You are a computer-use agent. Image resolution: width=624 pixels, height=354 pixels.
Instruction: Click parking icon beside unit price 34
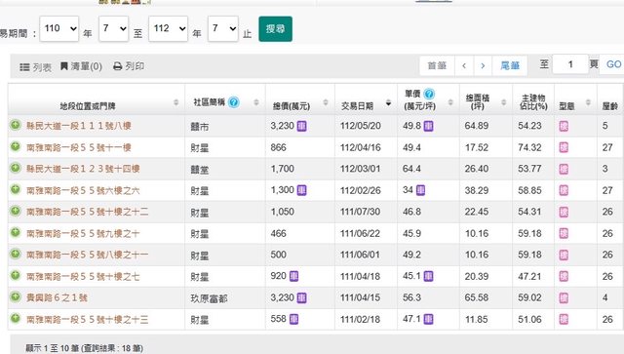pos(420,190)
